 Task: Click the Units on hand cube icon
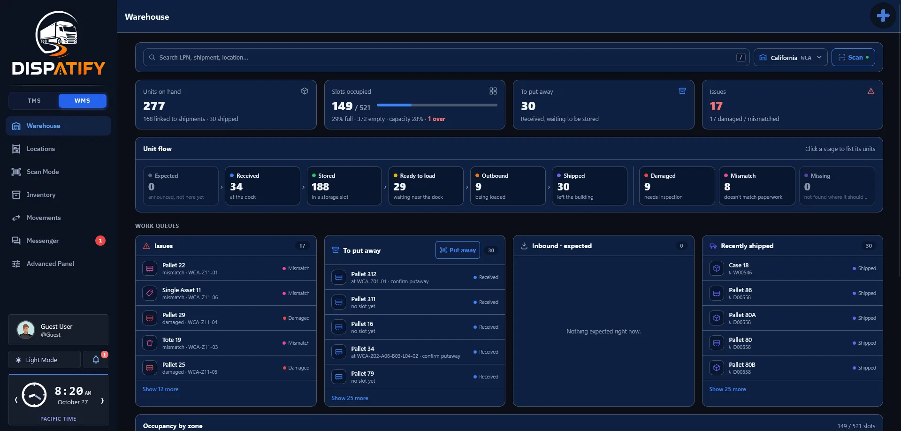[x=305, y=91]
